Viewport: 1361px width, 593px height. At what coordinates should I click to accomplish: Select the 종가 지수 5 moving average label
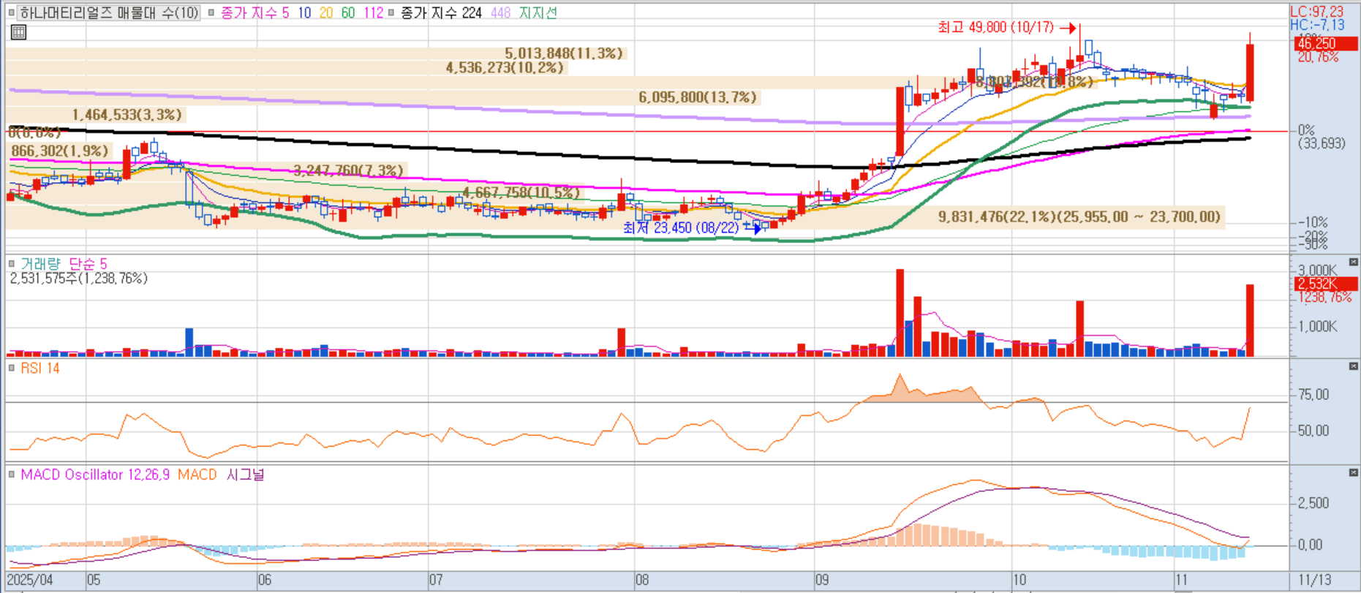255,12
